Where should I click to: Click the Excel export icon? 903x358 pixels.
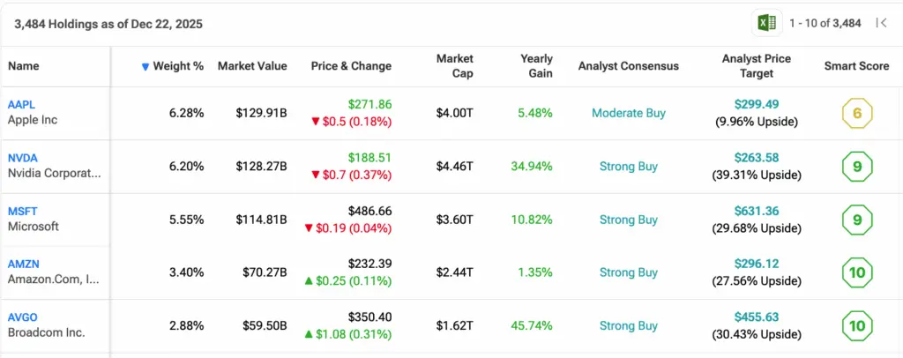click(765, 24)
